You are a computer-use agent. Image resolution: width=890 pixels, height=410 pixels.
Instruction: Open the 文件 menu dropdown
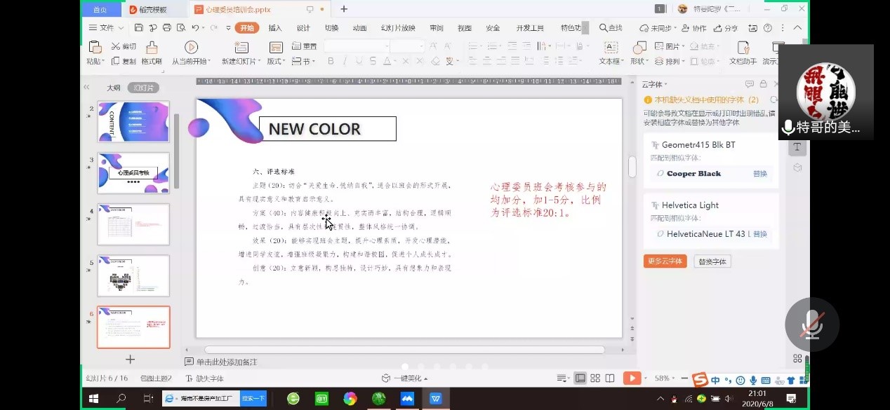click(106, 28)
